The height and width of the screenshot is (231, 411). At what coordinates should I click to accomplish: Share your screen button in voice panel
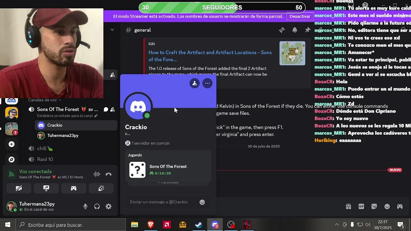tap(46, 188)
